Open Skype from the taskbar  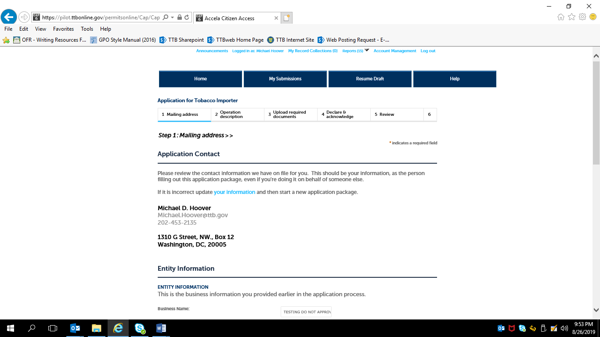tap(140, 328)
